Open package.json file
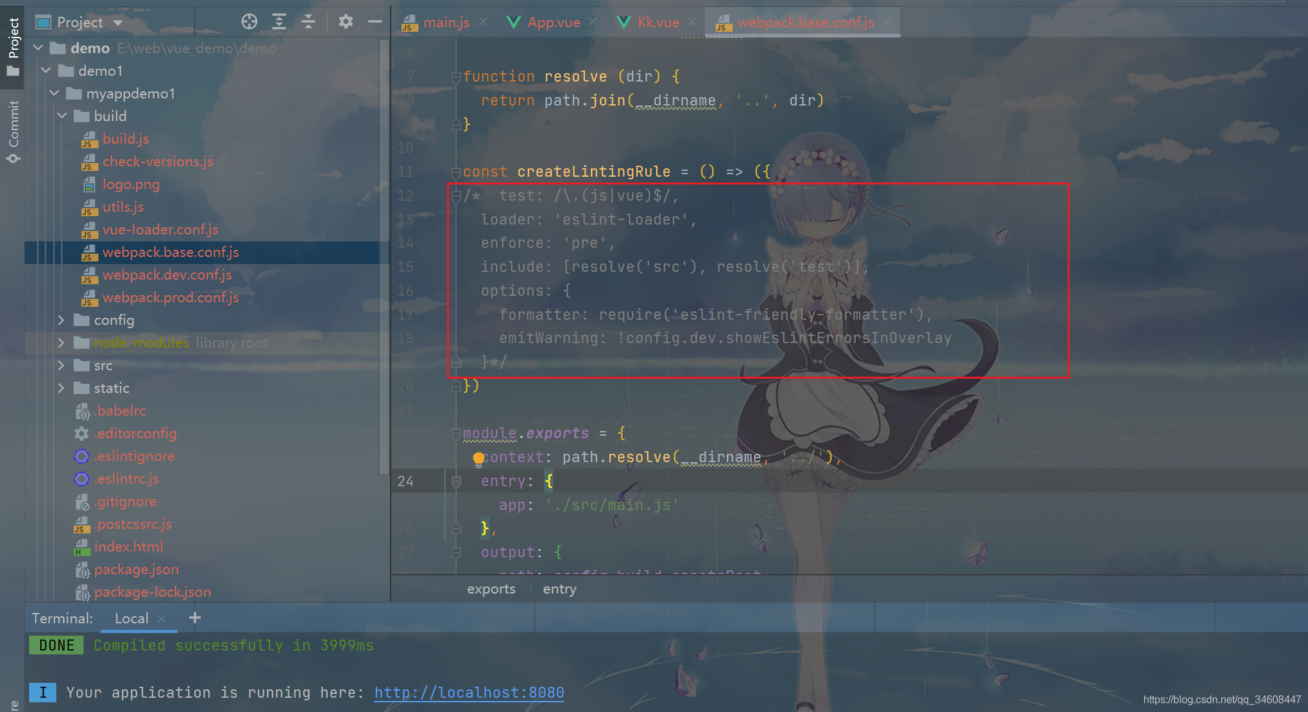 point(136,569)
